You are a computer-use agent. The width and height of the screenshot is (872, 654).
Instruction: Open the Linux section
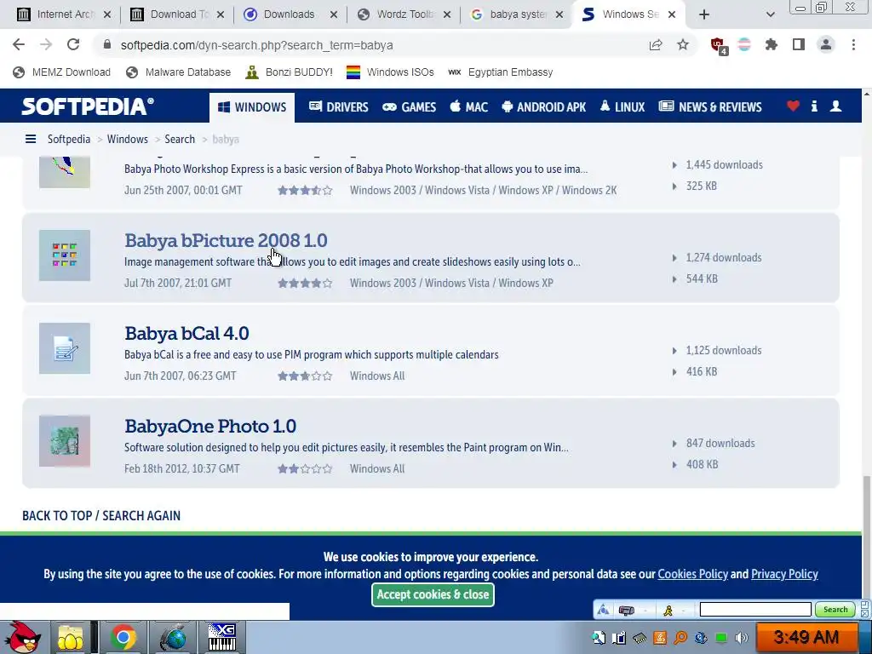coord(622,106)
